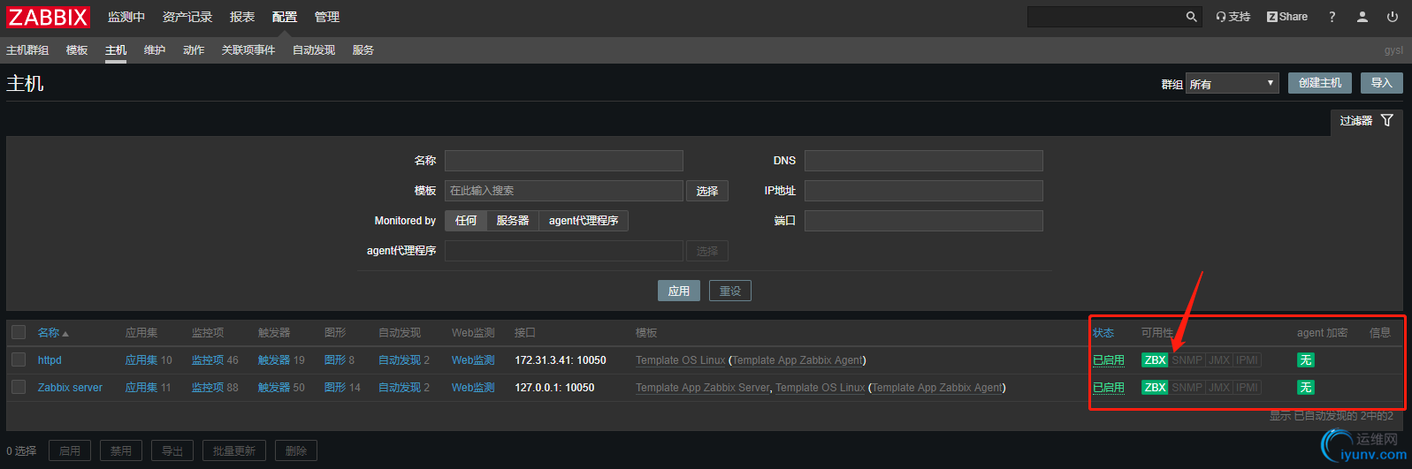Toggle the filter funnel tab
Screen dimensions: 1412x469
point(1366,121)
